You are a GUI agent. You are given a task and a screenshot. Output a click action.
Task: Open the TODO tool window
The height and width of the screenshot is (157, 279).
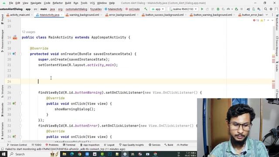36,145
